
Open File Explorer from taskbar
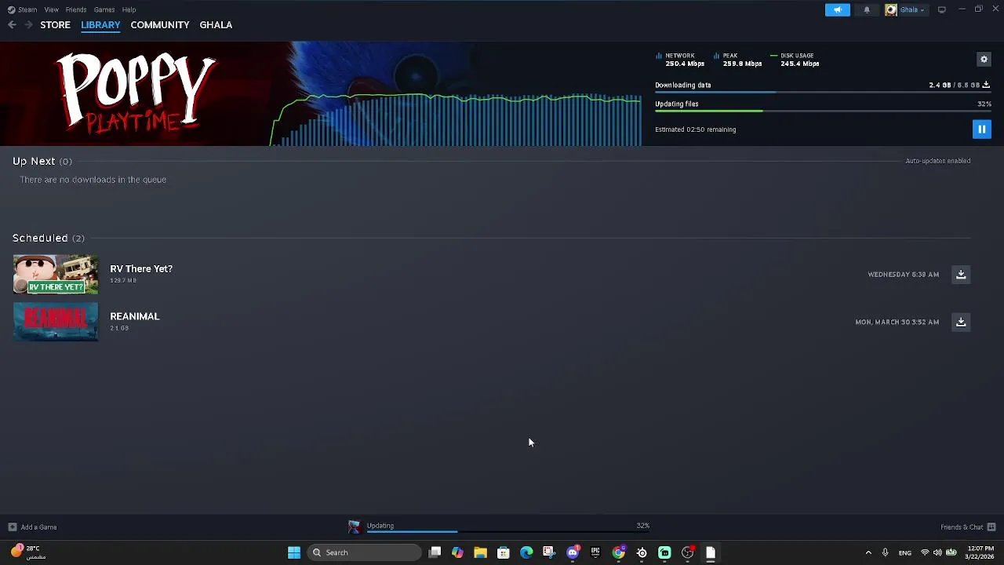[480, 552]
